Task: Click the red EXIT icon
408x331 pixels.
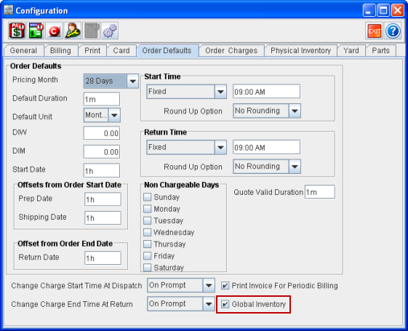Action: (374, 31)
